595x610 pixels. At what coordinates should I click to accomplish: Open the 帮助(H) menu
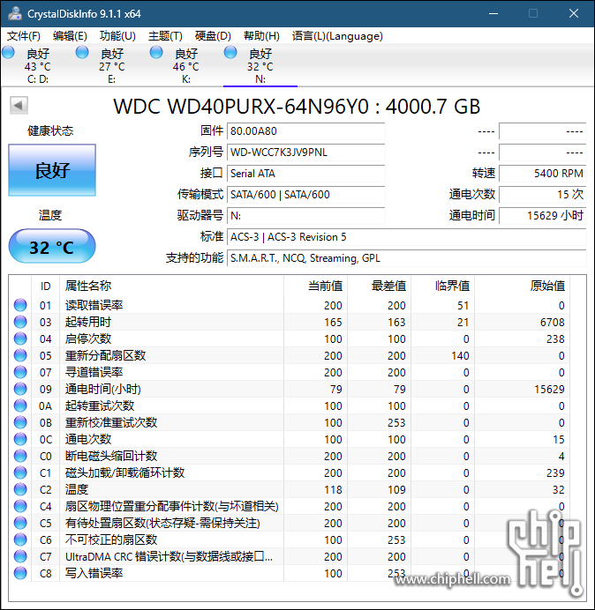coord(261,36)
